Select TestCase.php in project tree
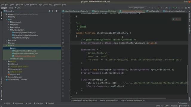The width and height of the screenshot is (191, 107). tap(18, 59)
